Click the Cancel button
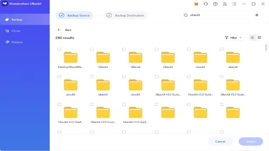The image size is (269, 151). coord(220,141)
